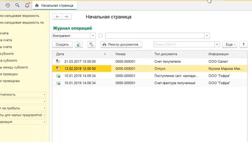
Task: Click the copy document icon button
Action: 79,45
